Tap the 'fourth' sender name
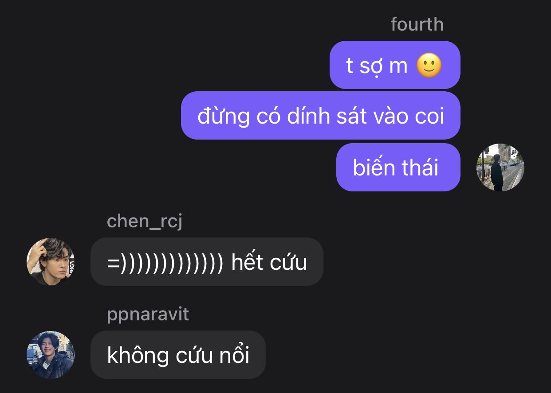 click(x=417, y=24)
